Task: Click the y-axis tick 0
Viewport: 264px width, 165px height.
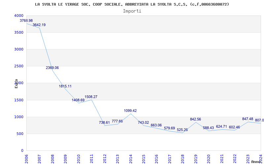Action: coord(22,151)
